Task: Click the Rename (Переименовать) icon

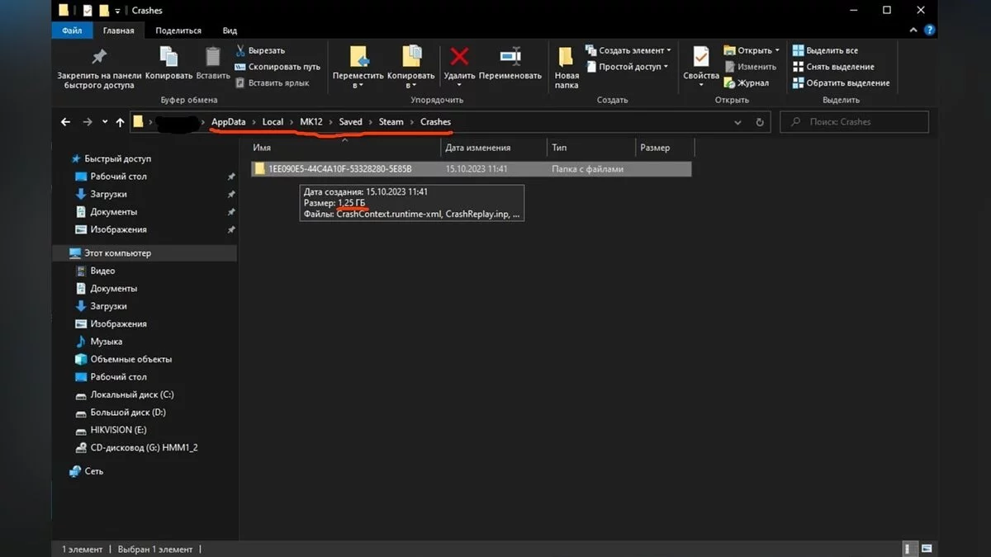Action: 510,58
